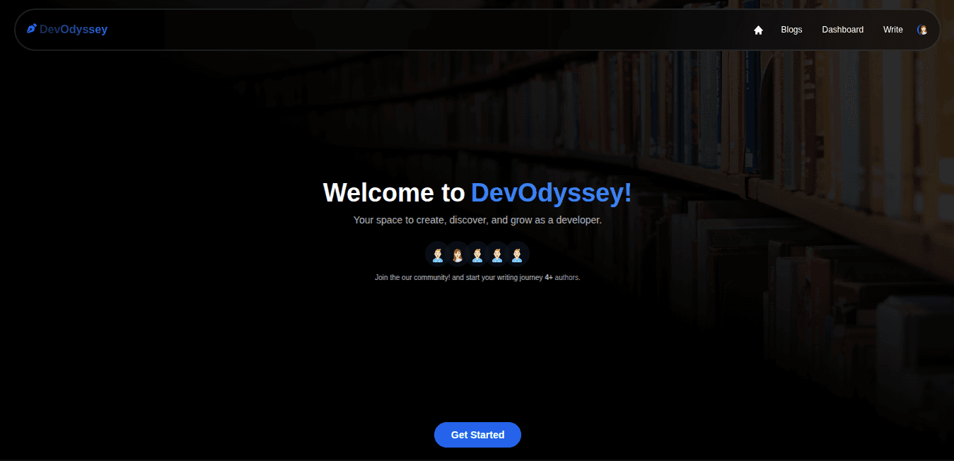
Task: Click the authors link below the avatars
Action: point(566,277)
